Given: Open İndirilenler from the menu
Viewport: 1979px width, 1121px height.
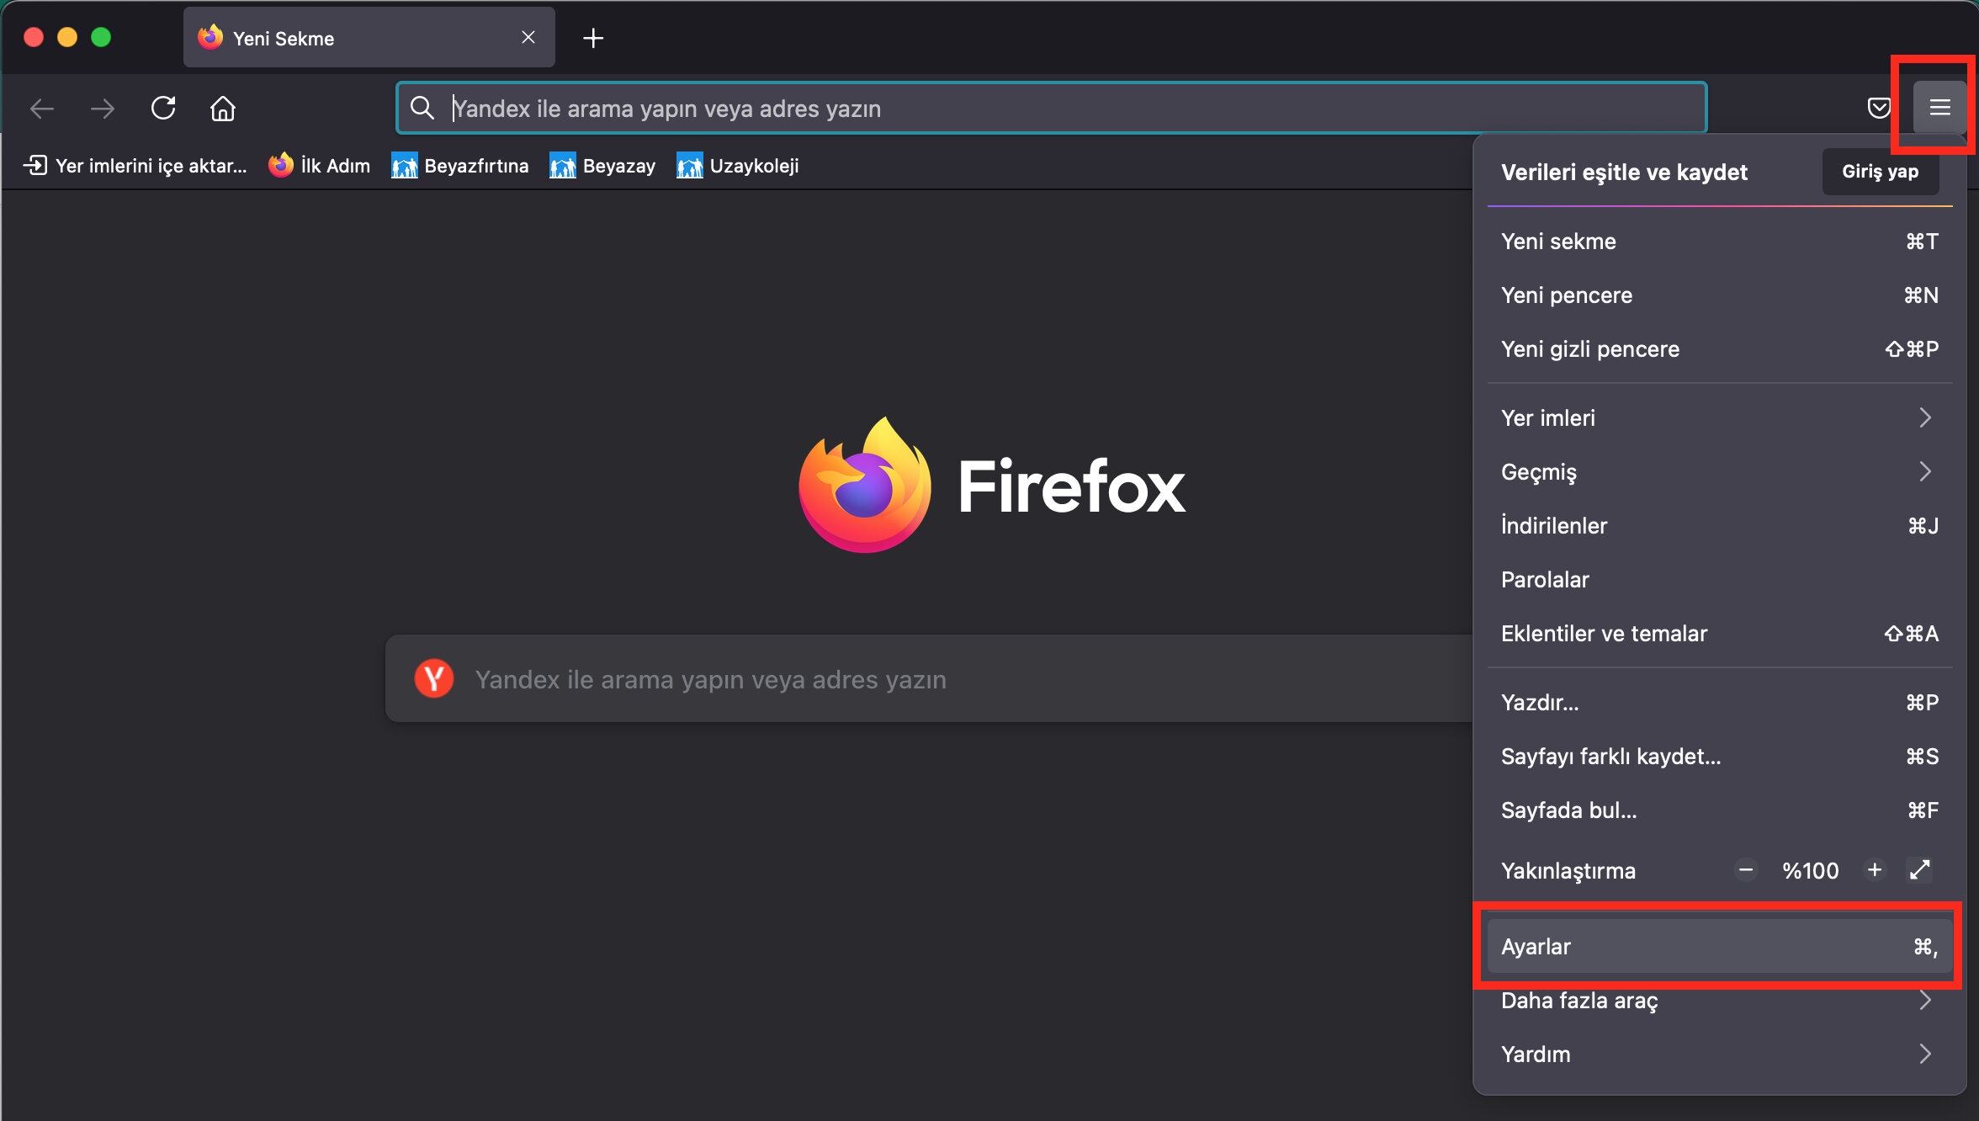Looking at the screenshot, I should 1719,526.
